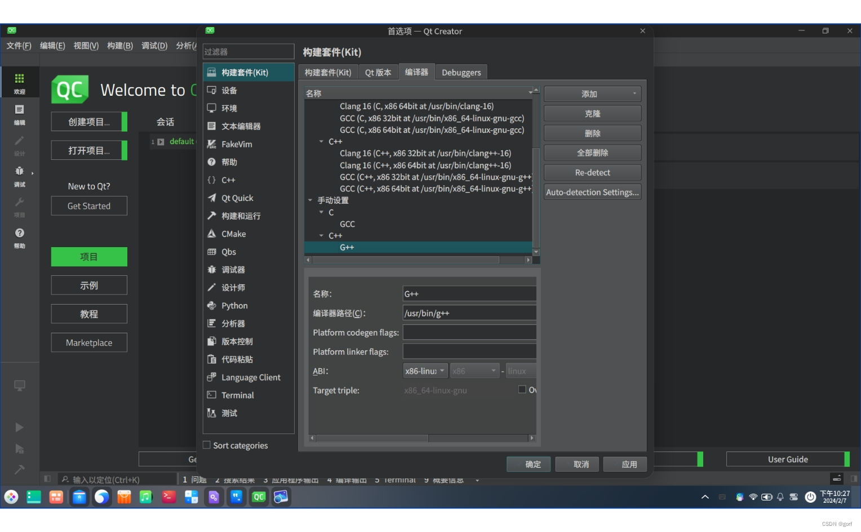Confirm with 确定 button
Viewport: 861px width, 532px height.
point(529,464)
